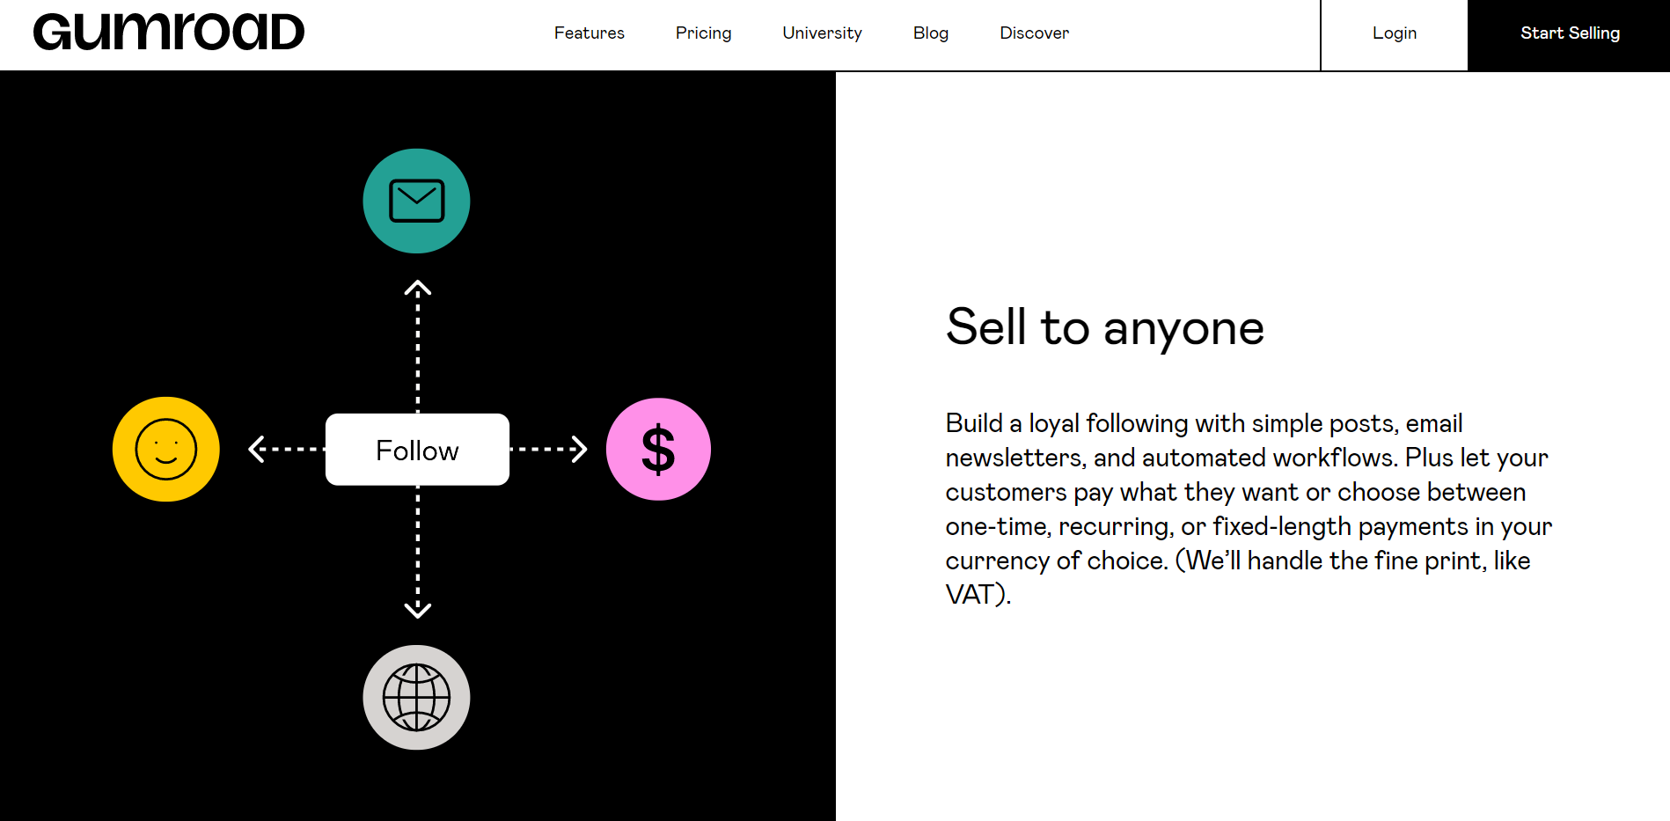Click the white Follow box
Image resolution: width=1670 pixels, height=821 pixels.
(x=417, y=449)
